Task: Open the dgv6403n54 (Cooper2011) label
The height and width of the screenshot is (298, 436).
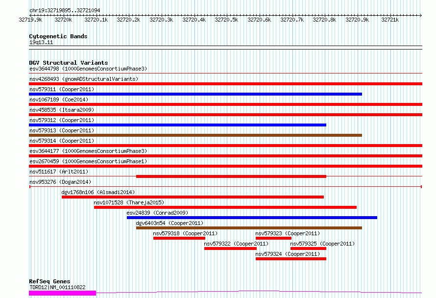Action: [170, 223]
